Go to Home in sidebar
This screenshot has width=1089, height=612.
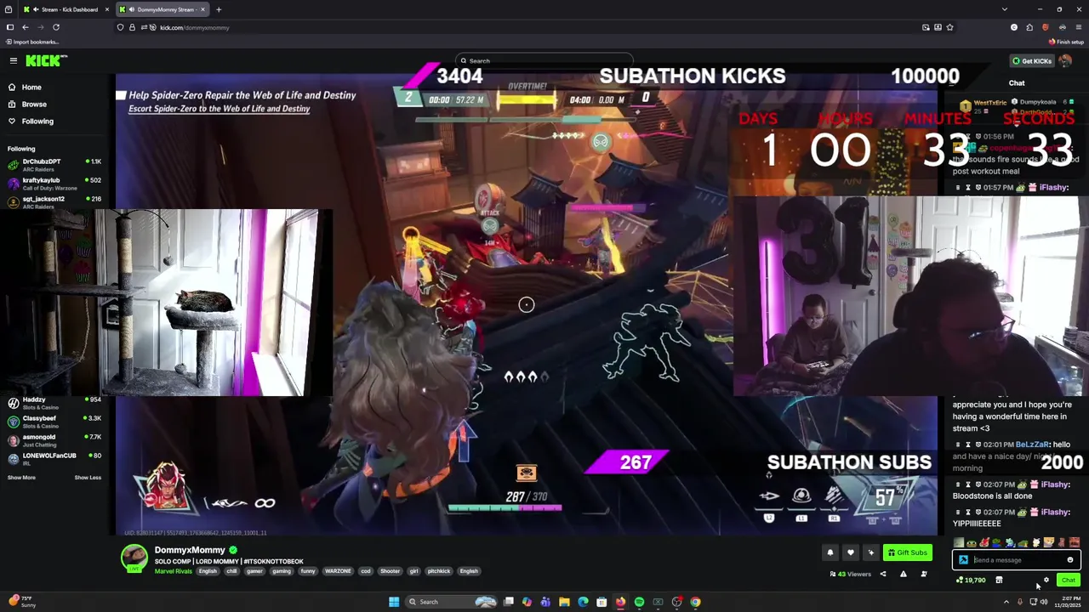(31, 87)
